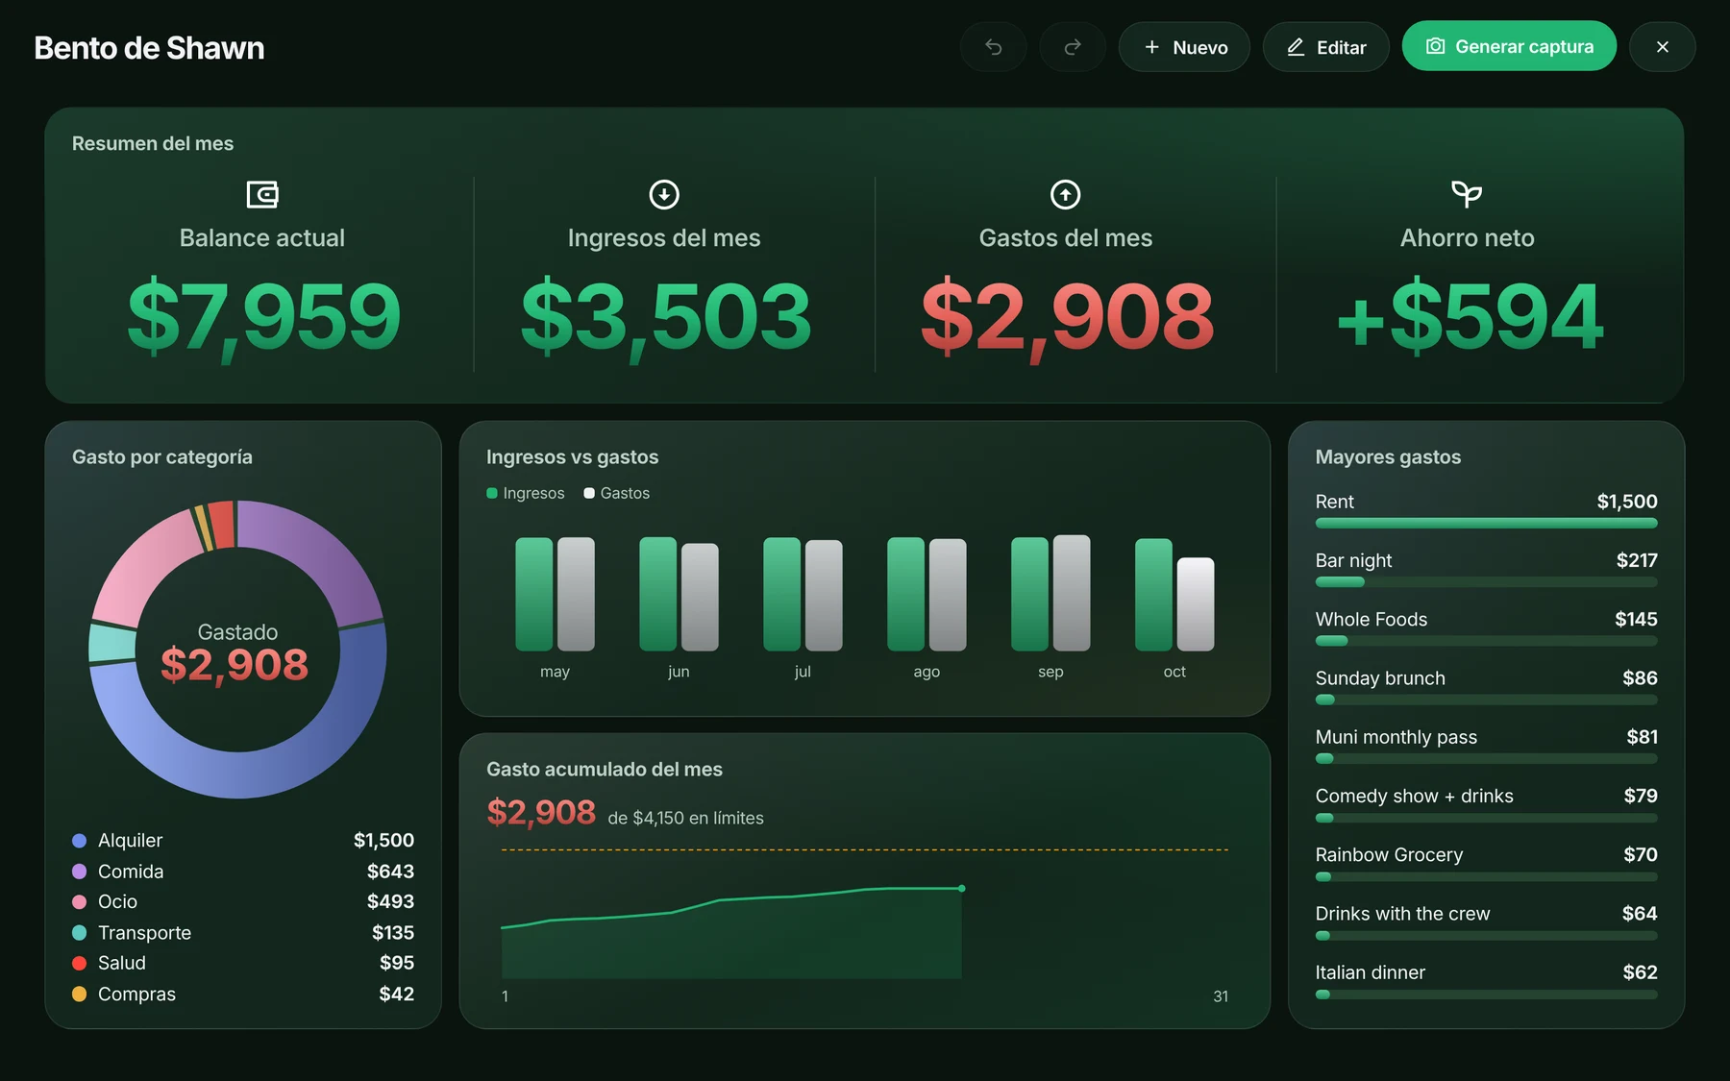
Task: Open edit mode with Editar
Action: tap(1325, 47)
